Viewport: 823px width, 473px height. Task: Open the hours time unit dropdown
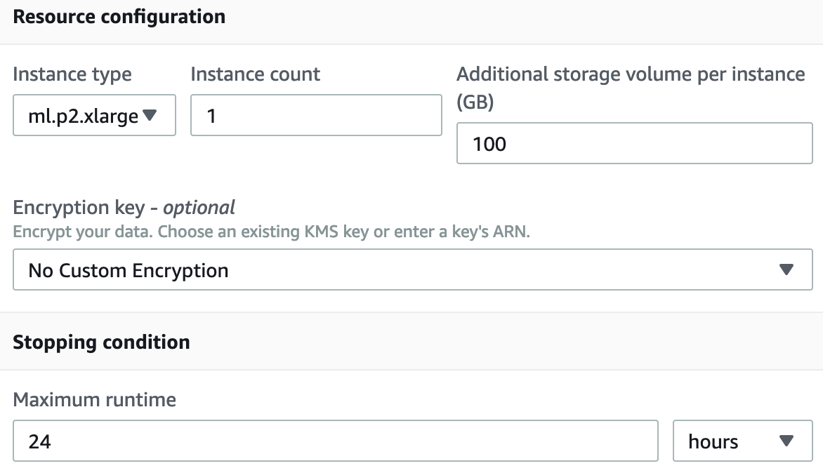point(742,441)
